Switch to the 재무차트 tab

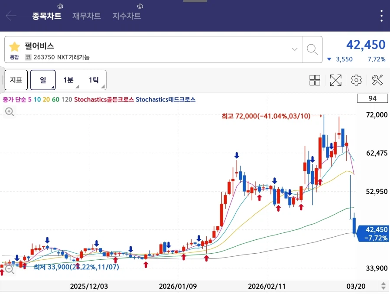pyautogui.click(x=87, y=16)
